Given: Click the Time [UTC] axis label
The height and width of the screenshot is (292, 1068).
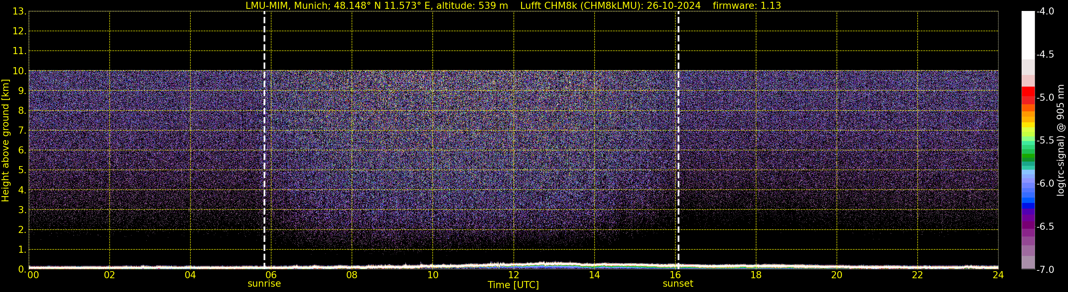Looking at the screenshot, I should coord(513,285).
